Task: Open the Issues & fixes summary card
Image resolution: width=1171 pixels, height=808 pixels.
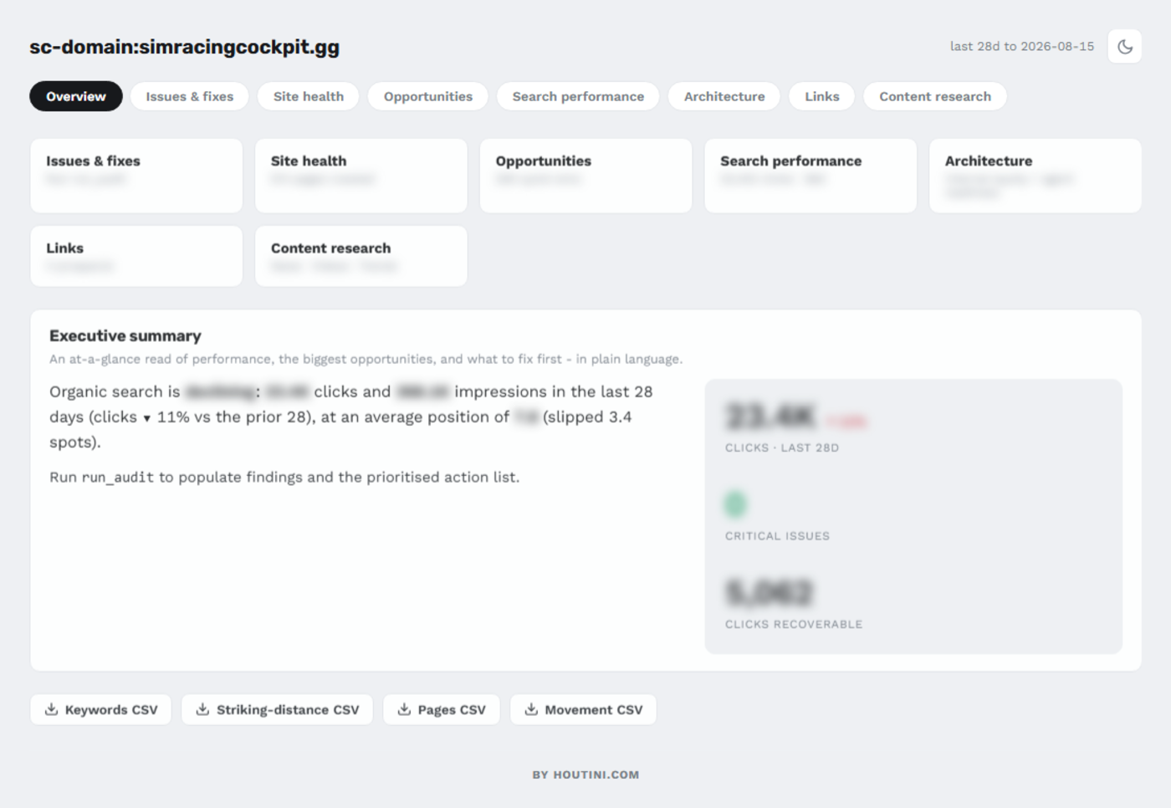Action: pos(136,176)
